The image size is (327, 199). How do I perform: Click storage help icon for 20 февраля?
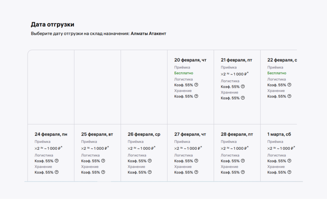click(x=196, y=96)
